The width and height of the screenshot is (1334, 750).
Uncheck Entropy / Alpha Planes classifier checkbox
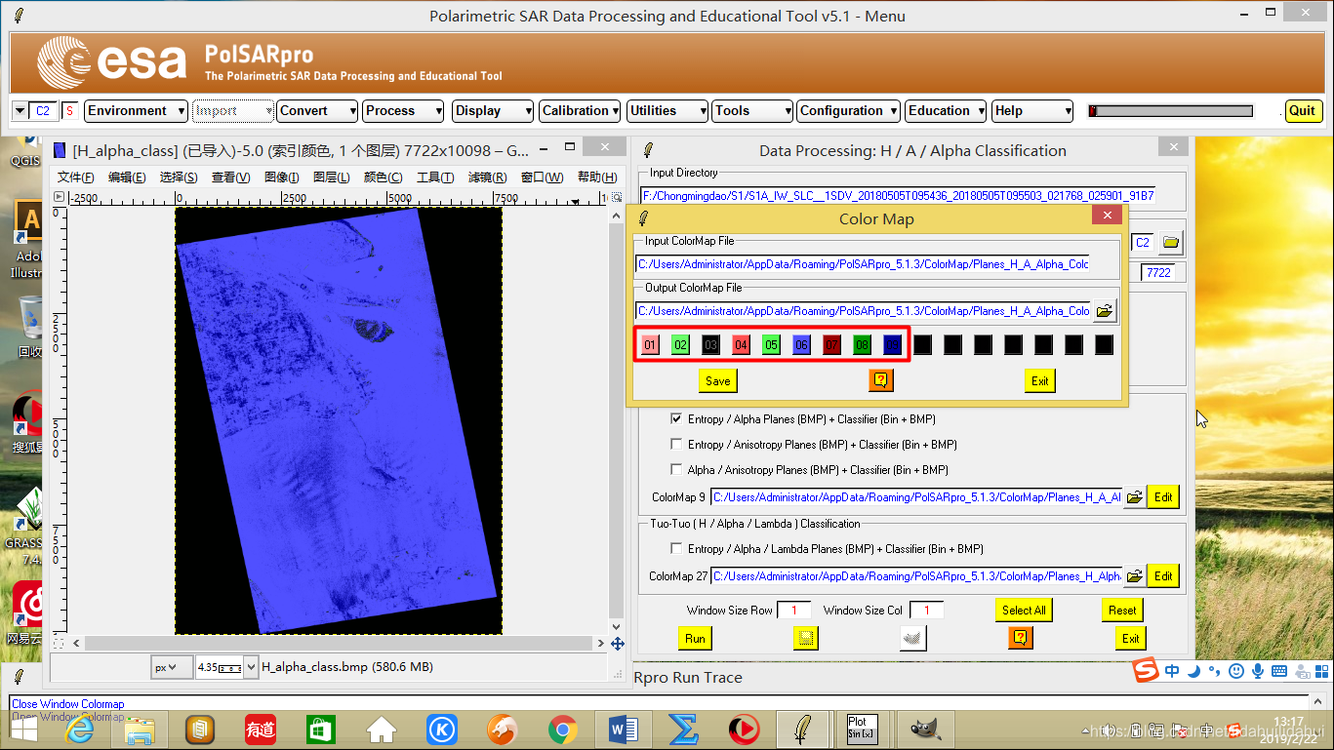[676, 419]
